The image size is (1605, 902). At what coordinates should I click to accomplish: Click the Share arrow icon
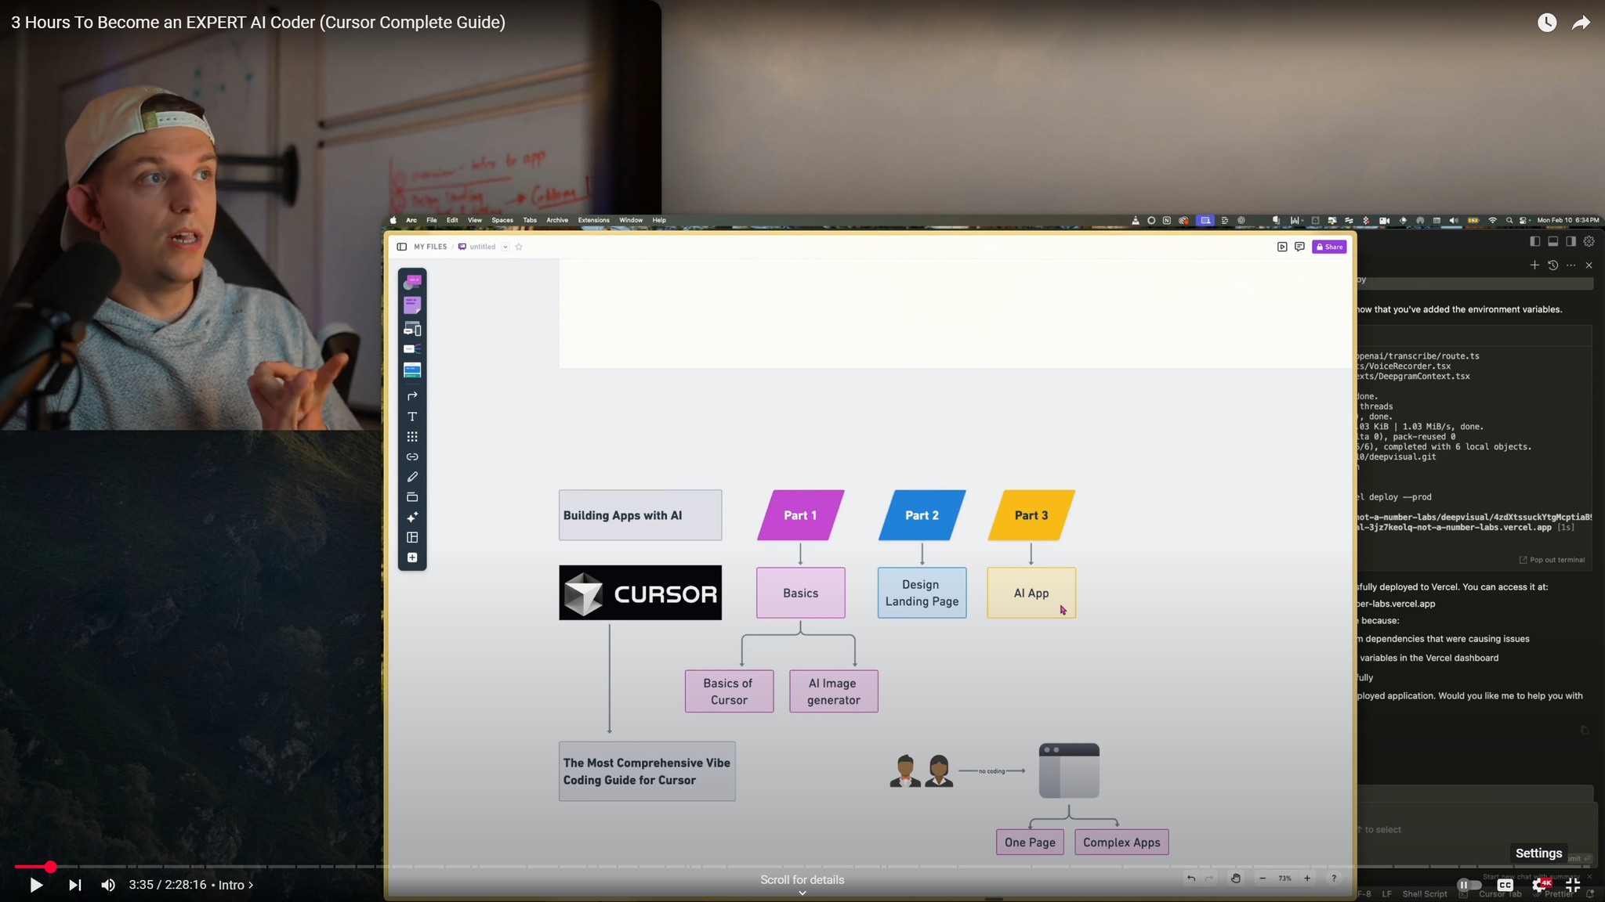pyautogui.click(x=1581, y=23)
